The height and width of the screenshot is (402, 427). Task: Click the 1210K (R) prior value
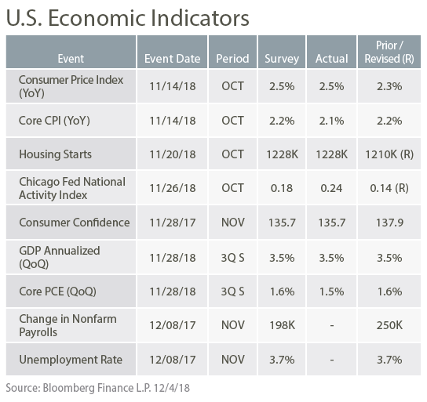coord(389,154)
